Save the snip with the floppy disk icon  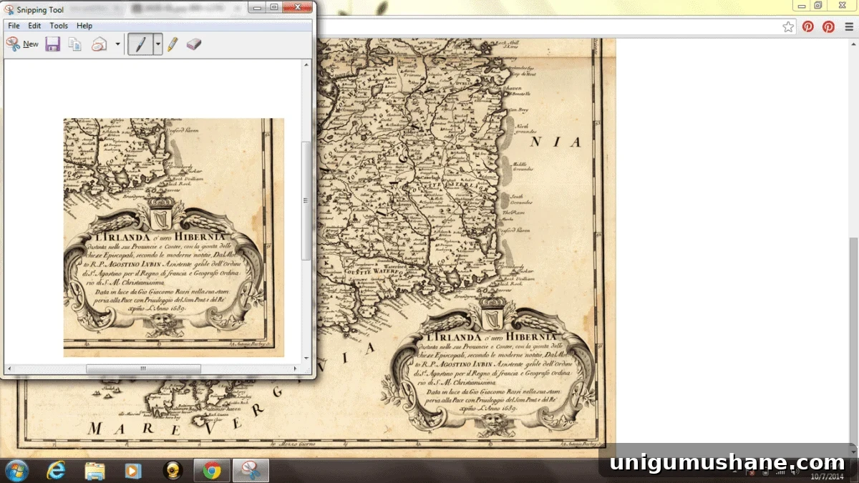pyautogui.click(x=52, y=44)
